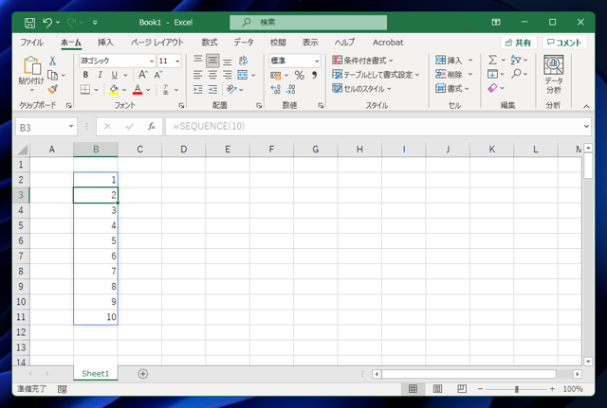Image resolution: width=607 pixels, height=408 pixels.
Task: Open the font color dropdown arrow
Action: [x=148, y=90]
